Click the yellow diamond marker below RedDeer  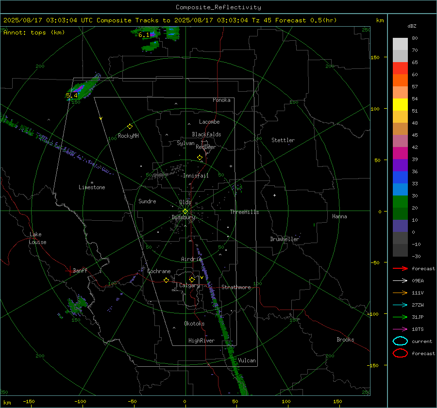[x=200, y=158]
